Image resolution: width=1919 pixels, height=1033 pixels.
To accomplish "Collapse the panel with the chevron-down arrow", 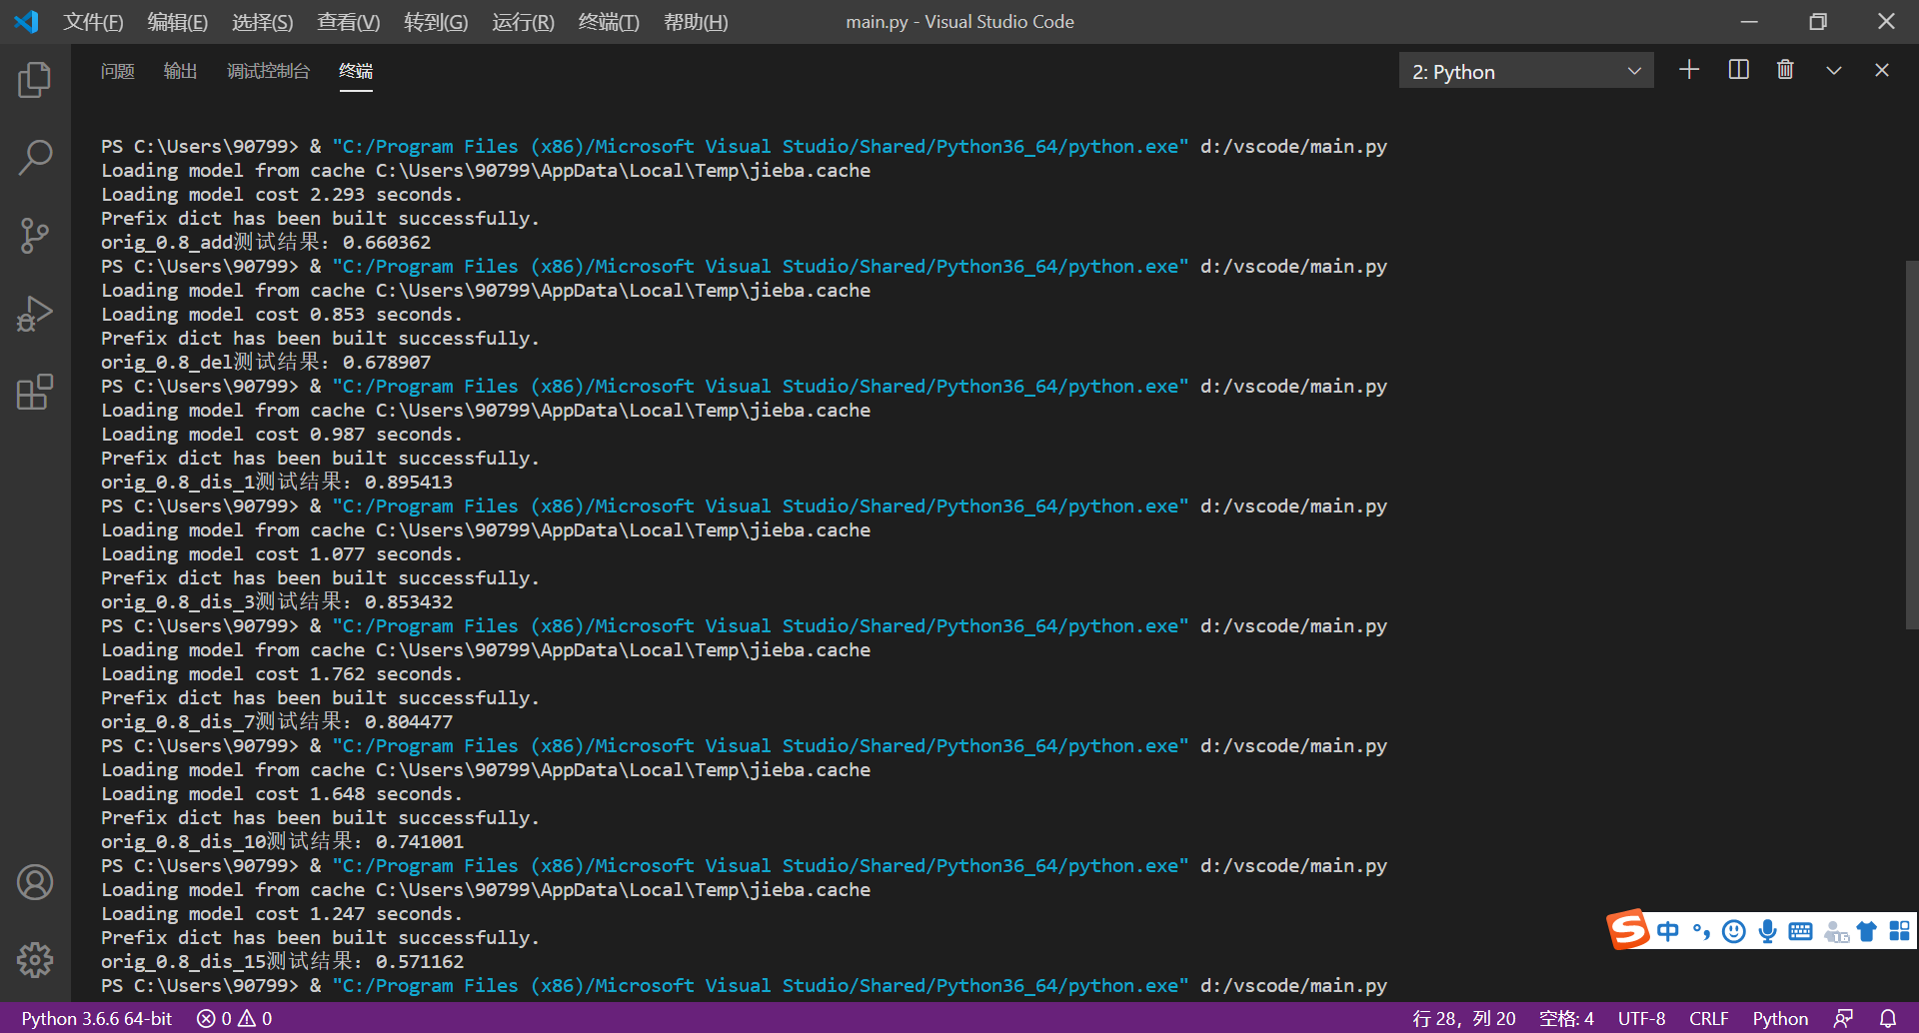I will coord(1834,70).
